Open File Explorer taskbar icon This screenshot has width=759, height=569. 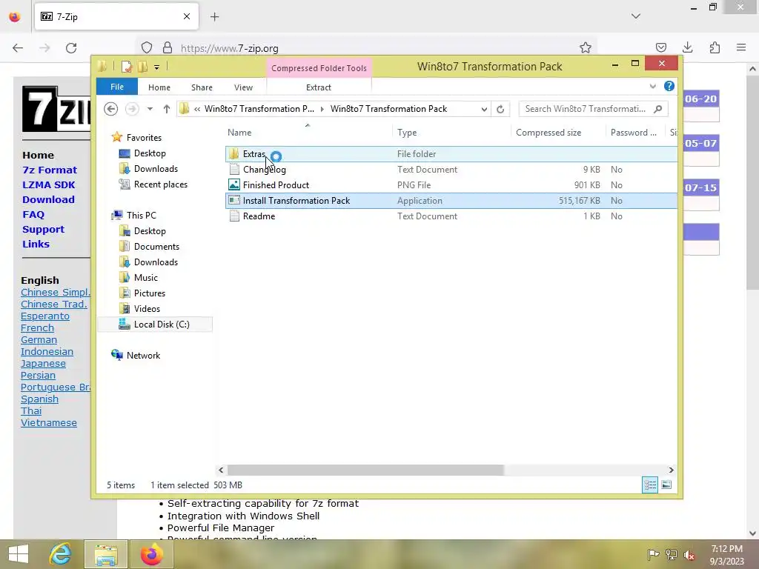tap(106, 554)
